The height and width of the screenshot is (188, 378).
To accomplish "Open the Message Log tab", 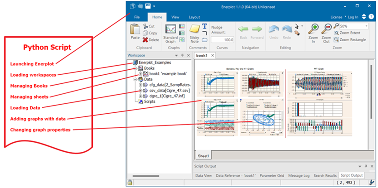I will pos(299,175).
